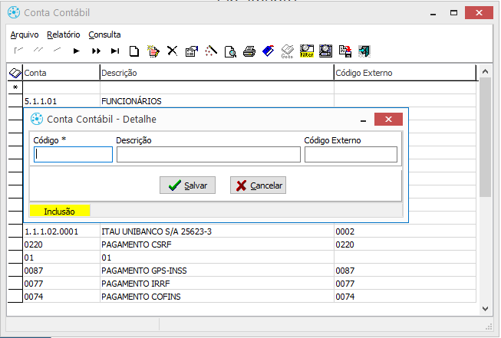Viewport: 501px width, 338px height.
Task: Click the yellow Filter icon
Action: click(307, 51)
